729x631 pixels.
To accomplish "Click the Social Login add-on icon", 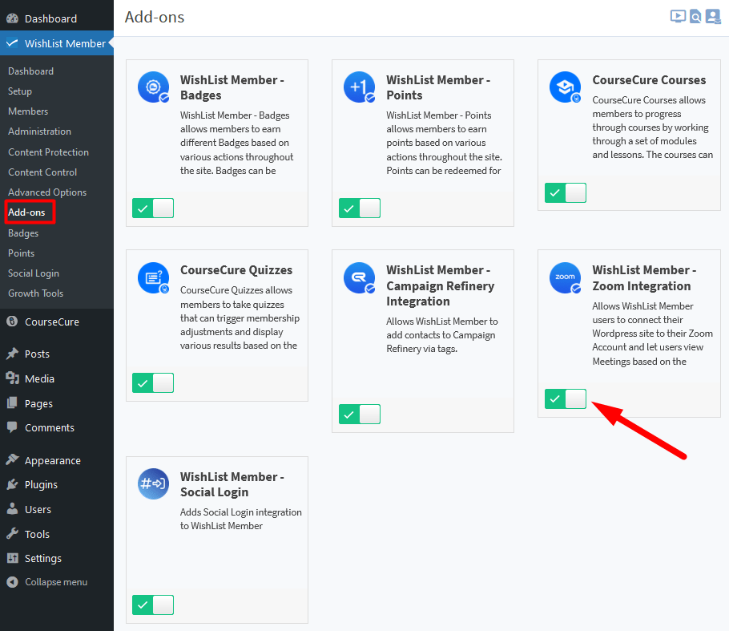I will (x=154, y=484).
